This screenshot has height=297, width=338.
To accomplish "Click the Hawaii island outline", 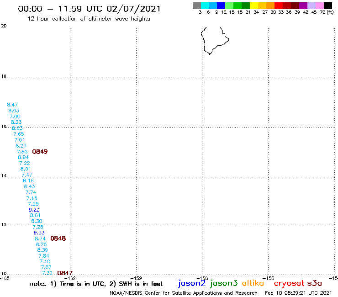I will pyautogui.click(x=215, y=41).
